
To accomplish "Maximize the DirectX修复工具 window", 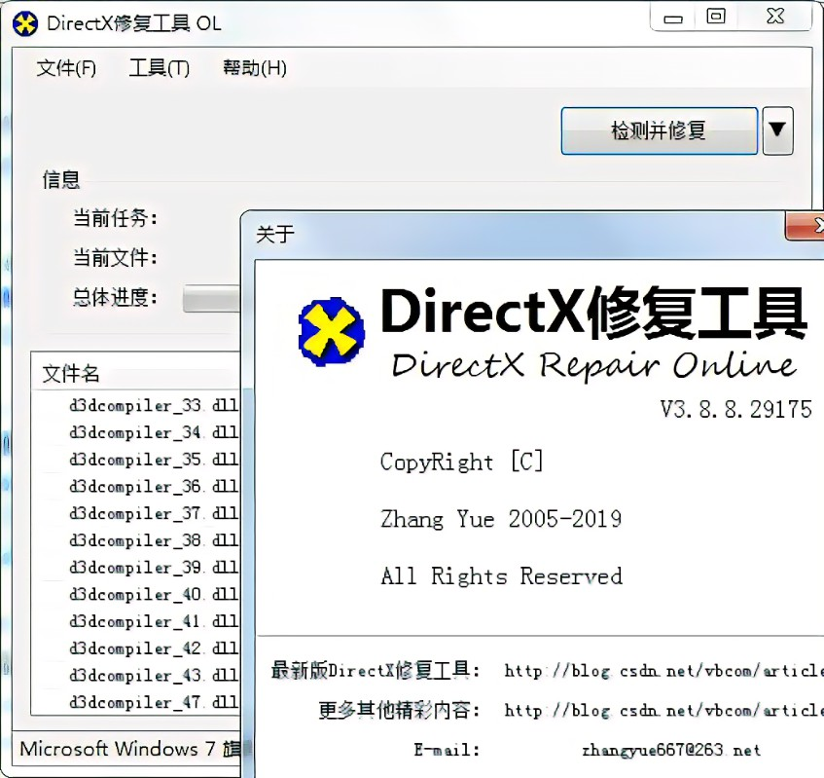I will click(716, 17).
